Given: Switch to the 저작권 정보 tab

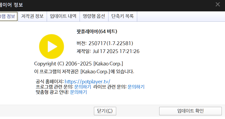Looking at the screenshot, I should (x=32, y=16).
